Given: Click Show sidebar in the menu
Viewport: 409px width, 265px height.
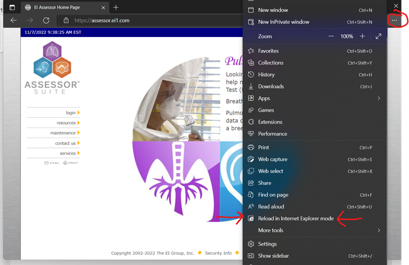Looking at the screenshot, I should tap(314, 256).
